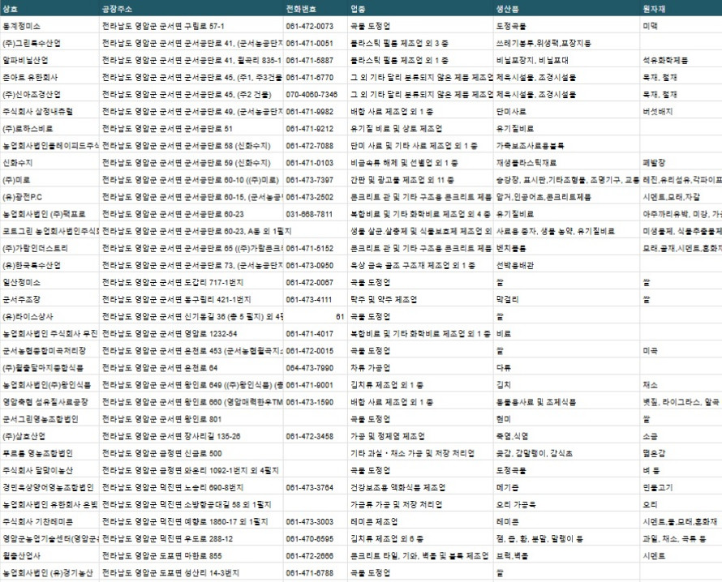This screenshot has width=722, height=582.
Task: Click the 오리 가공육 product cell
Action: pyautogui.click(x=567, y=505)
